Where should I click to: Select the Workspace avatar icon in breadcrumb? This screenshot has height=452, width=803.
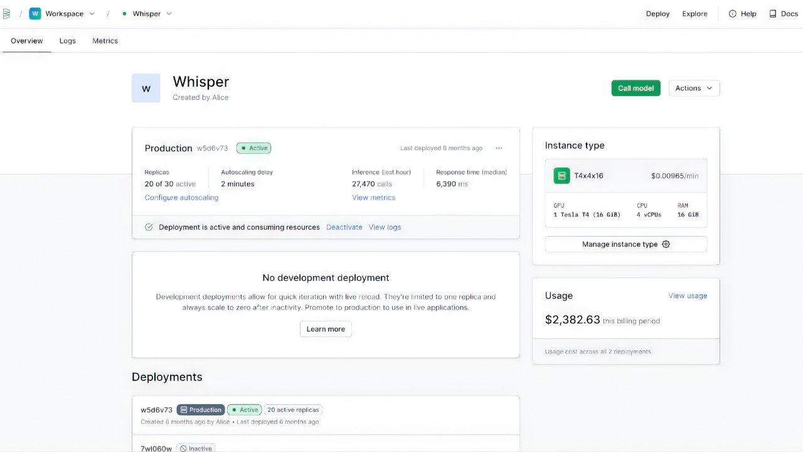(x=35, y=13)
